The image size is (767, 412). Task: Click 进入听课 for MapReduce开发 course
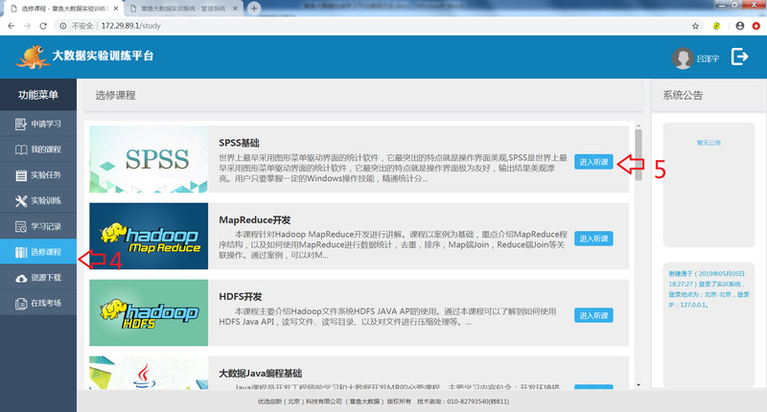tap(593, 239)
